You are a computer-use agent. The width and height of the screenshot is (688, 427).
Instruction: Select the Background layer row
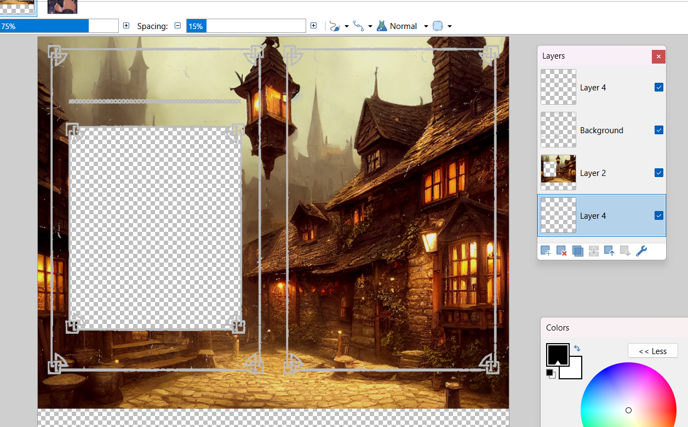[x=601, y=130]
